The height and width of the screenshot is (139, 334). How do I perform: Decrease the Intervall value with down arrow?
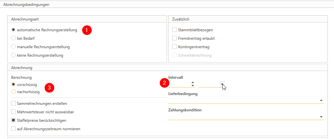click(x=193, y=86)
